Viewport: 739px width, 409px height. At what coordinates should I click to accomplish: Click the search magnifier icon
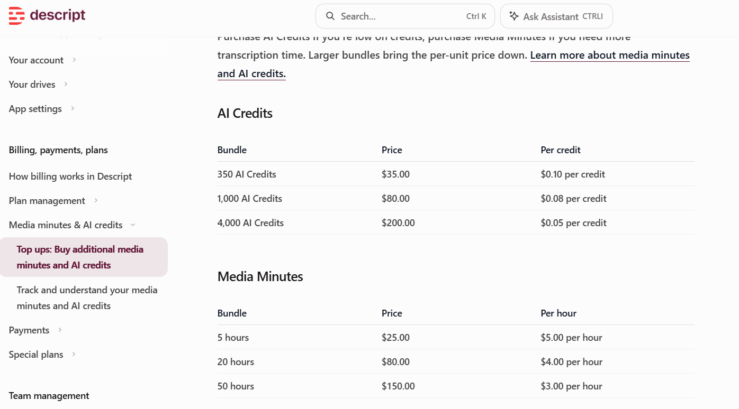(330, 16)
